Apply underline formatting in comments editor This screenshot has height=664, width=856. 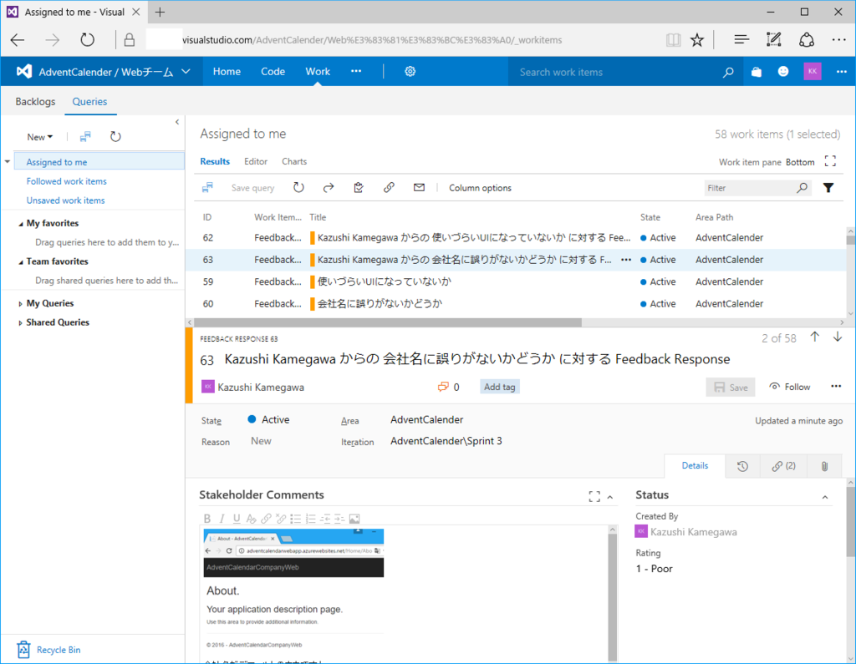[237, 519]
